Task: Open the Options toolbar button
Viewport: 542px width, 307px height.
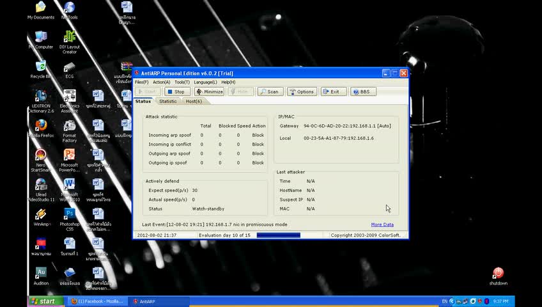Action: (x=302, y=91)
